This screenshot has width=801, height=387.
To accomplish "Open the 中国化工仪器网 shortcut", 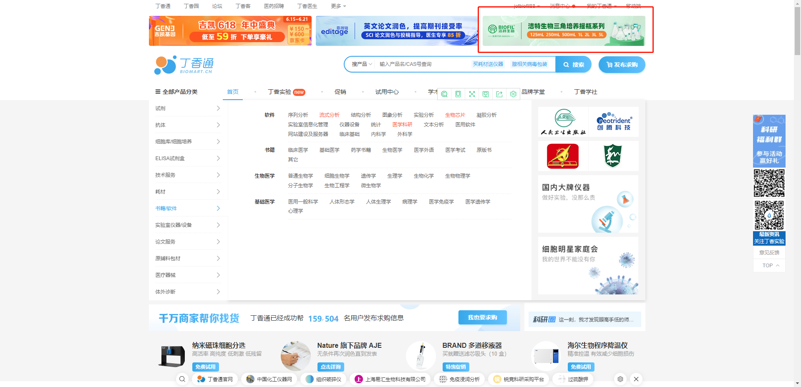I will (269, 379).
